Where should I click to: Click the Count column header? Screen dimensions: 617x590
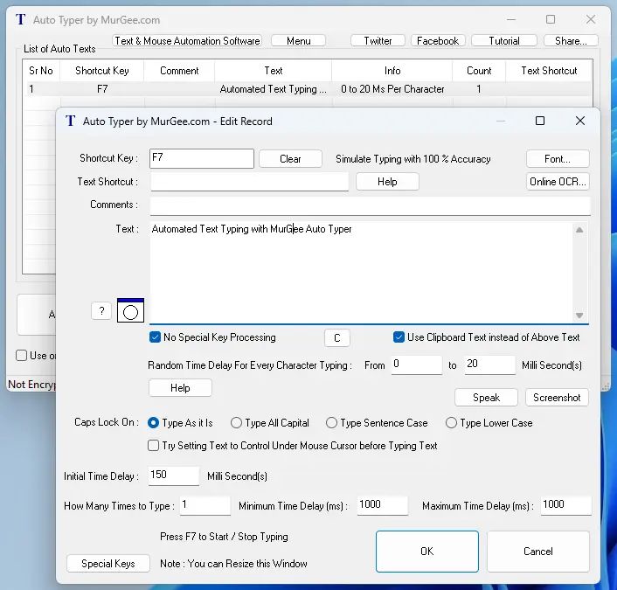click(x=479, y=71)
